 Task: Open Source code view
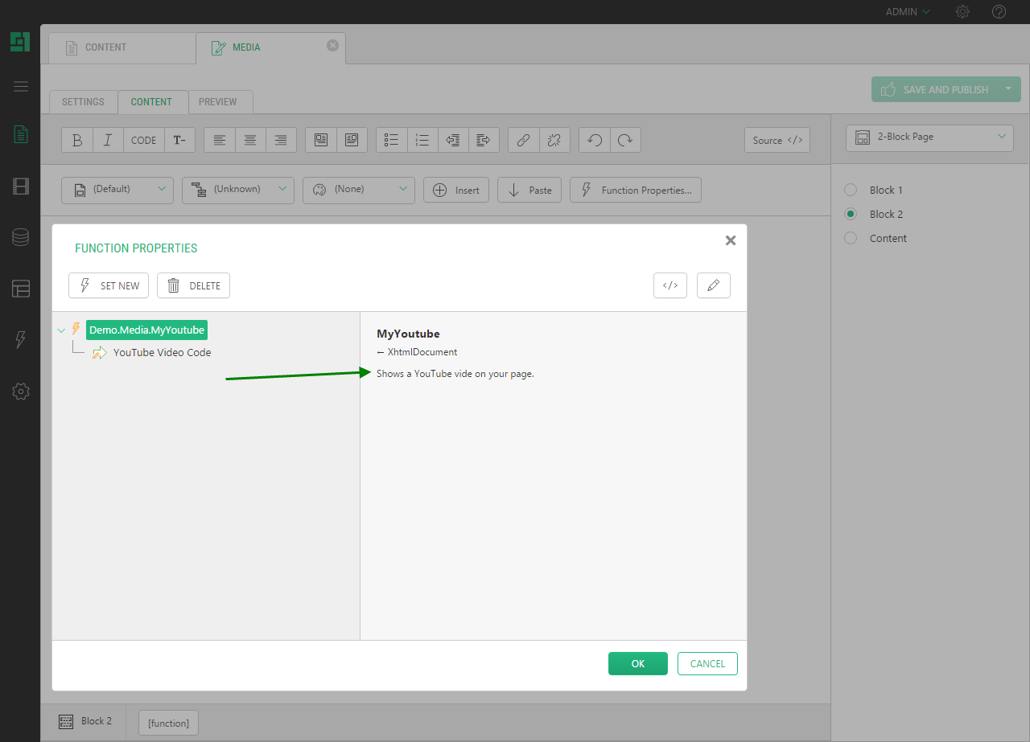[777, 140]
